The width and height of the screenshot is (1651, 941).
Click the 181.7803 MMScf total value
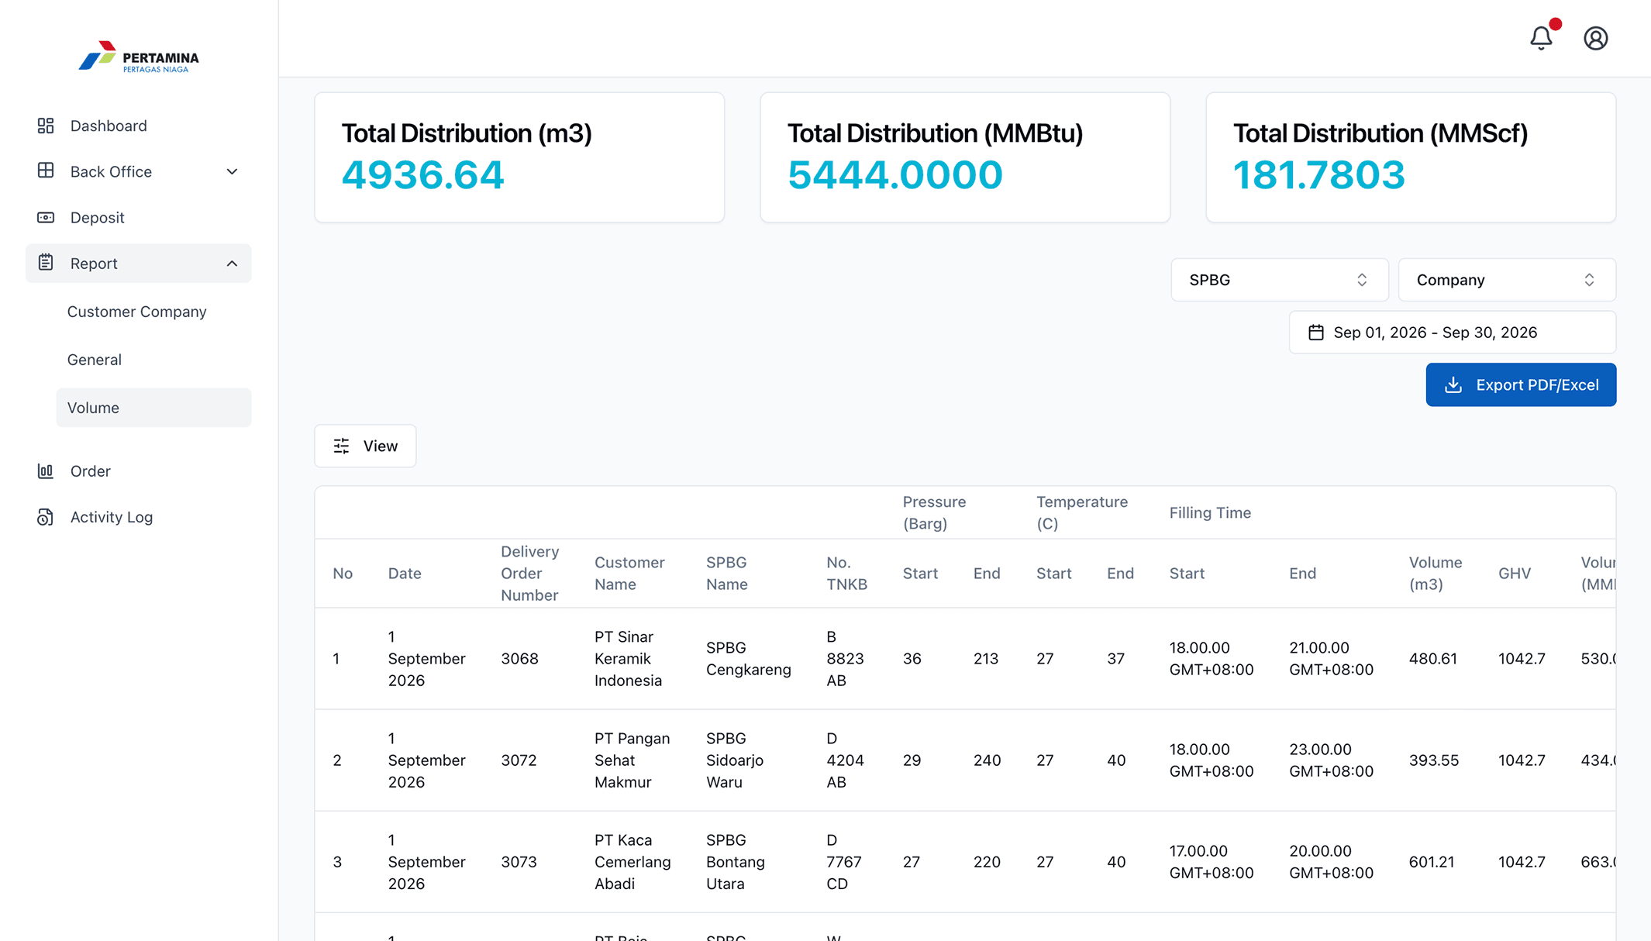coord(1319,175)
